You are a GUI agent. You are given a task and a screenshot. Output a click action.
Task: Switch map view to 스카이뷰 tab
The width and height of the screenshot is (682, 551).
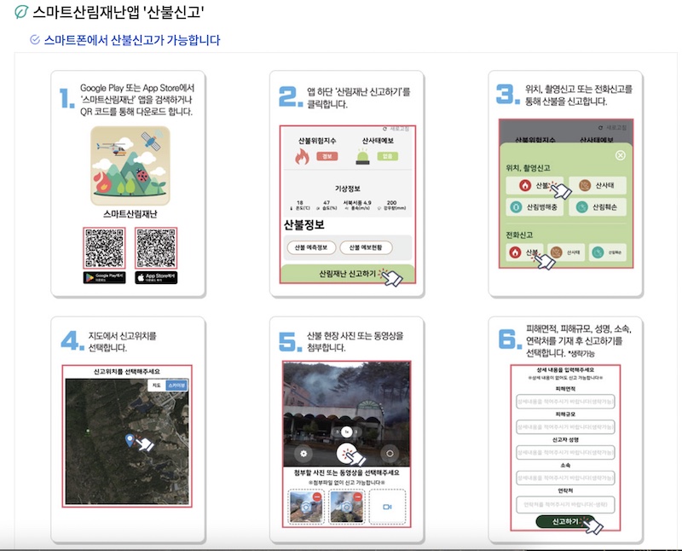point(176,386)
